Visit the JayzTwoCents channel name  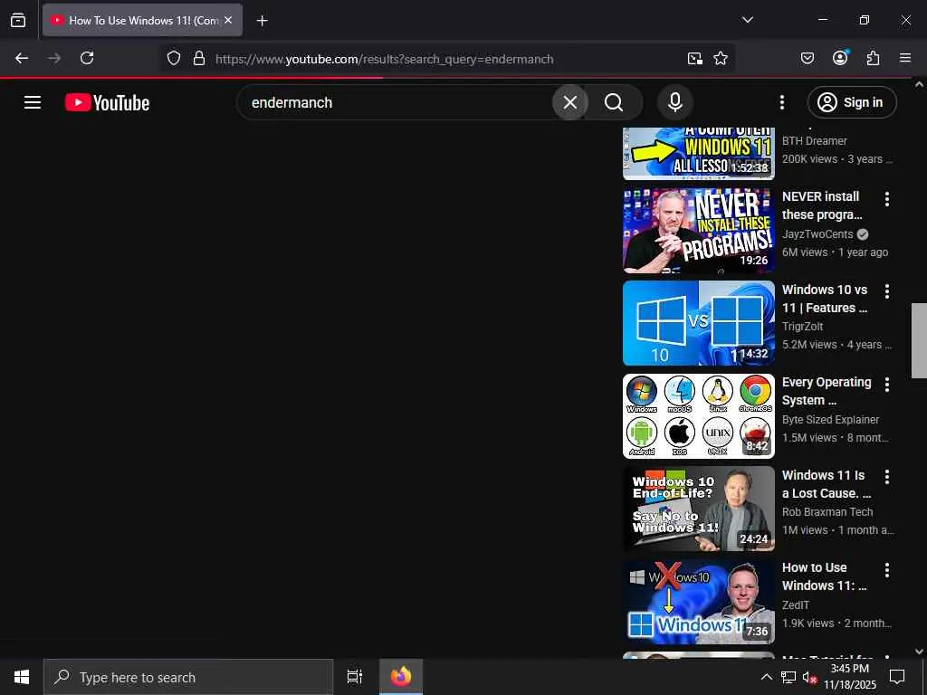[x=817, y=234]
